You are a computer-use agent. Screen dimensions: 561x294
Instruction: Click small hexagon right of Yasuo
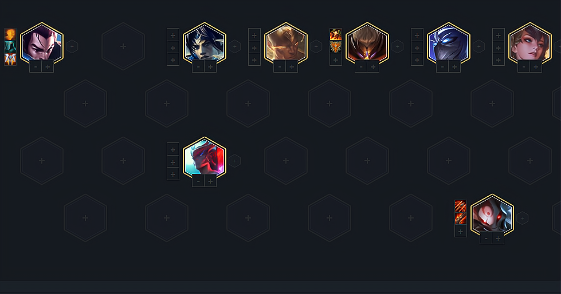point(72,46)
